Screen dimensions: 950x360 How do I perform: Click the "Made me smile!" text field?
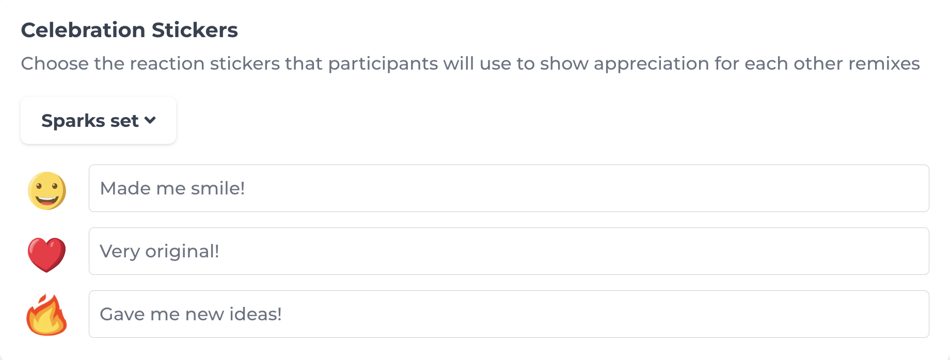pos(509,188)
